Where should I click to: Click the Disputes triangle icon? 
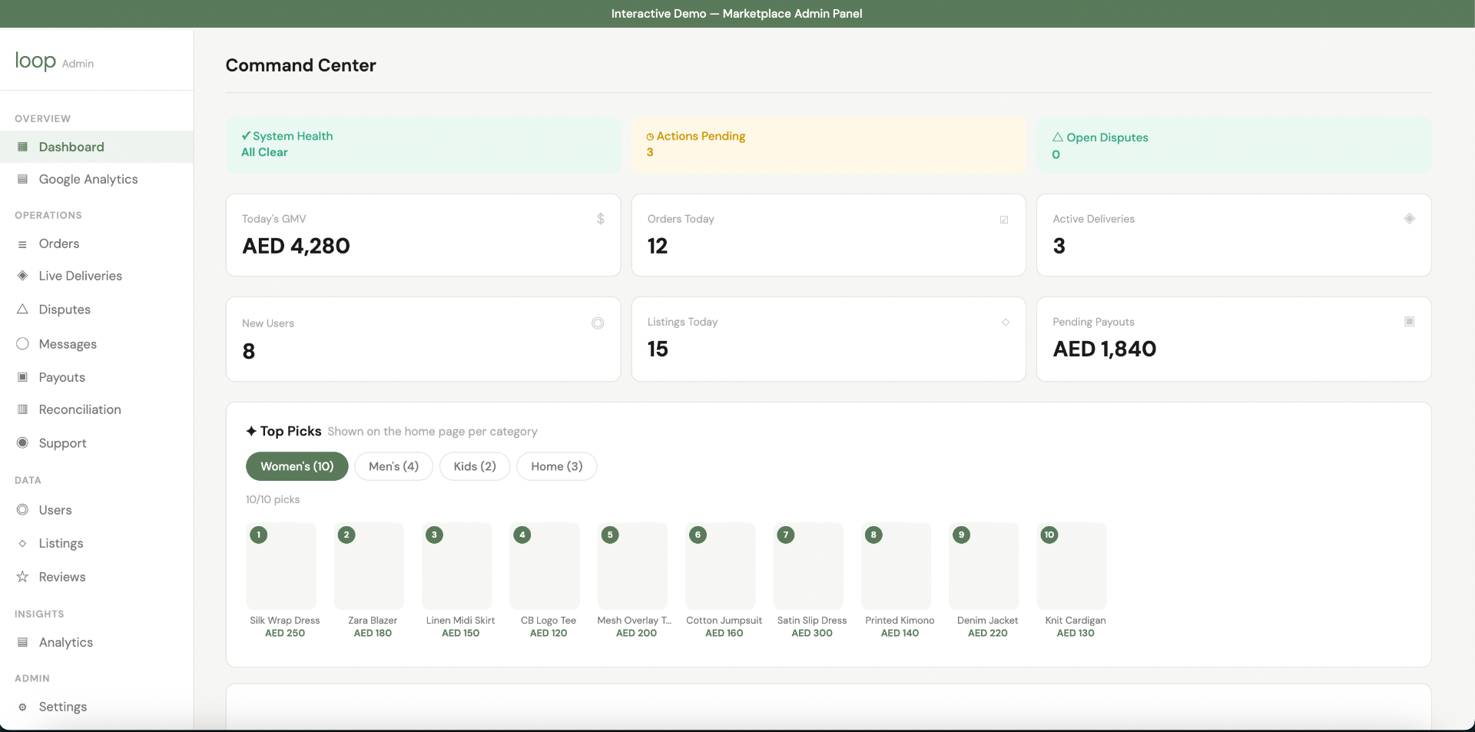[x=22, y=309]
